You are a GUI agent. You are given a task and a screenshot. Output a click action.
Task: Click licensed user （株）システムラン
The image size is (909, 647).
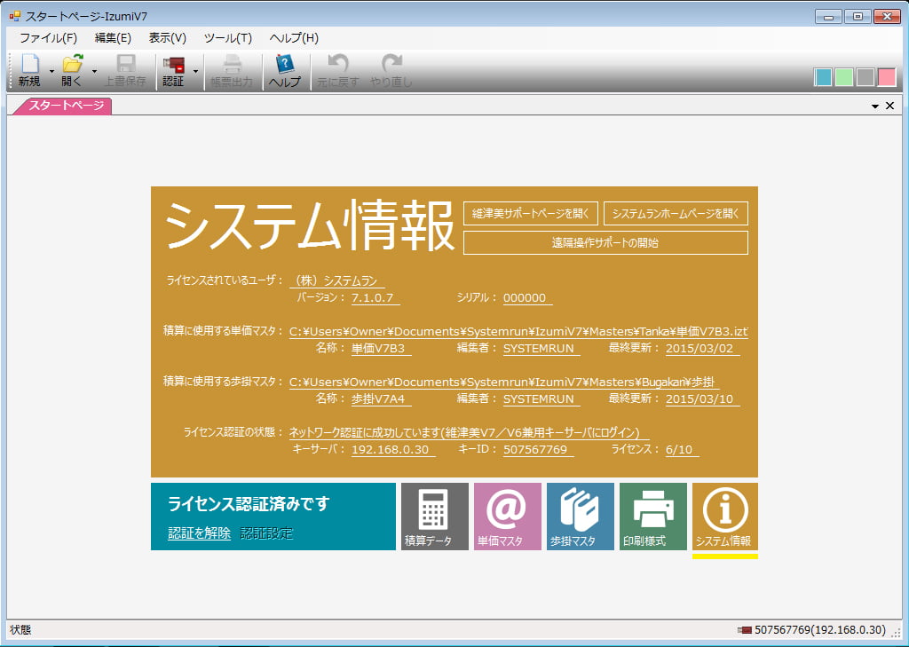(336, 281)
